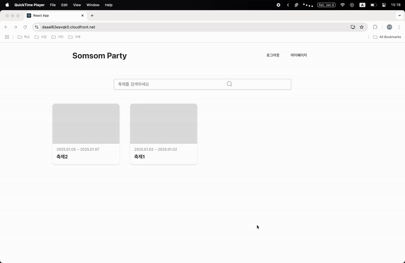Click the date 2025.01.05 ~ 2025.01.07
405x263 pixels.
[78, 149]
